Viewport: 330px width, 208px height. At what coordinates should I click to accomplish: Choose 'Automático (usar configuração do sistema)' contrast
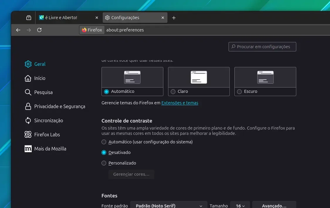[104, 142]
